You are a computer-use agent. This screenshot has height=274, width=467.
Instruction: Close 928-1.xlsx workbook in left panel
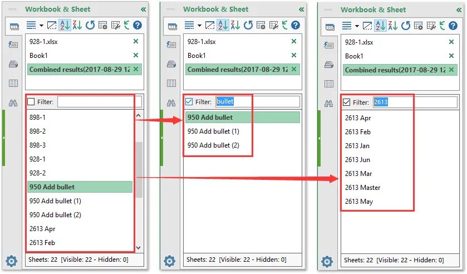coord(136,41)
